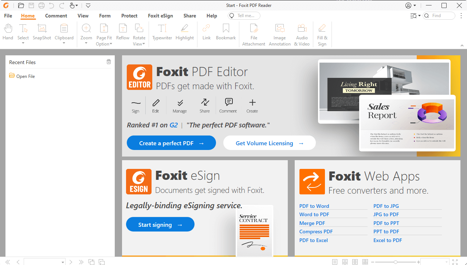Click the zoom slider handle in the status bar
467x265 pixels.
[x=396, y=262]
